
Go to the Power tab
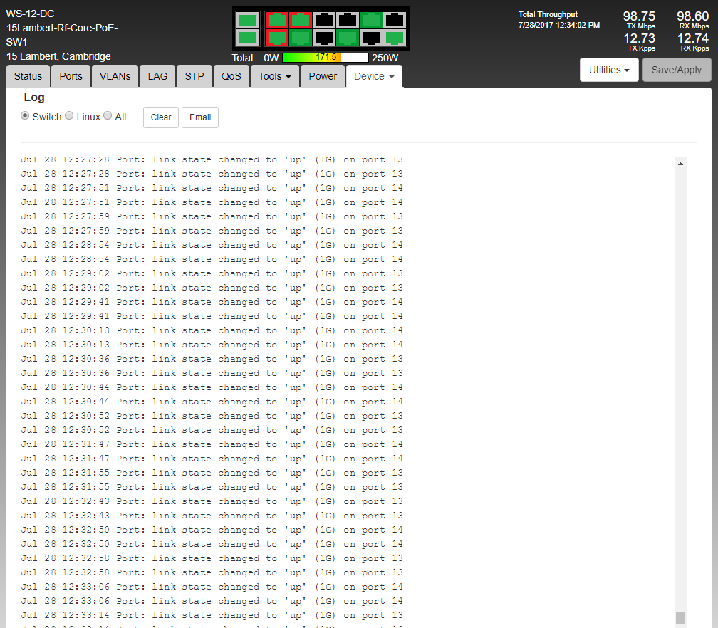pos(323,76)
